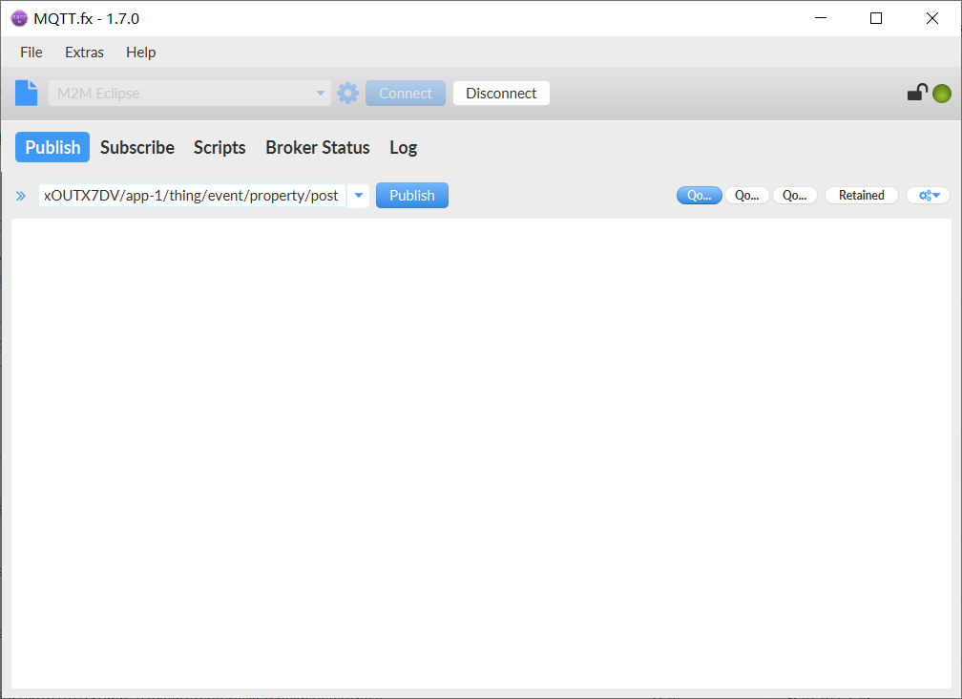Close the MQTT.fx window
Viewport: 962px width, 699px height.
(x=931, y=18)
